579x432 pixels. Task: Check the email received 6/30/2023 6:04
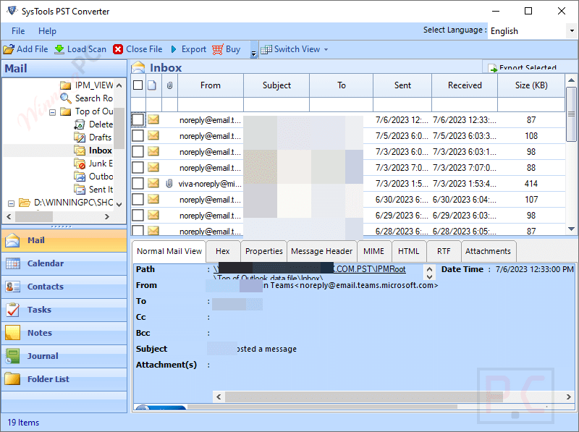point(138,199)
